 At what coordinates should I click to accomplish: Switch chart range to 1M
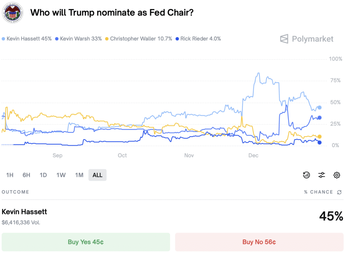click(x=79, y=175)
